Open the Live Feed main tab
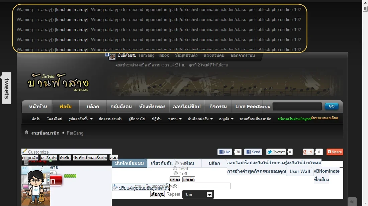 tap(247, 107)
